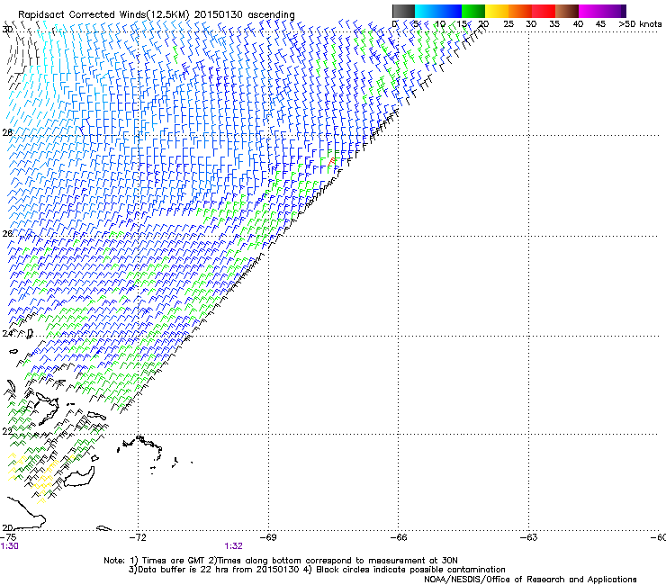666x585 pixels.
Task: Click the purple time label '1:32'
Action: [234, 546]
